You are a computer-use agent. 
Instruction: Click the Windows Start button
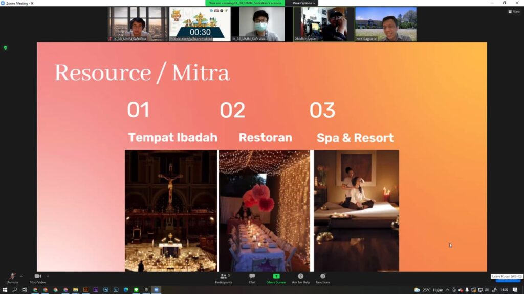(x=5, y=290)
